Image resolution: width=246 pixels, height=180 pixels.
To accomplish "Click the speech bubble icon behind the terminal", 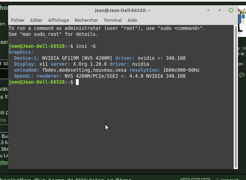I will point(242,75).
